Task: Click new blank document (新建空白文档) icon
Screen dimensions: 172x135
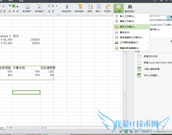Action: tap(139, 56)
